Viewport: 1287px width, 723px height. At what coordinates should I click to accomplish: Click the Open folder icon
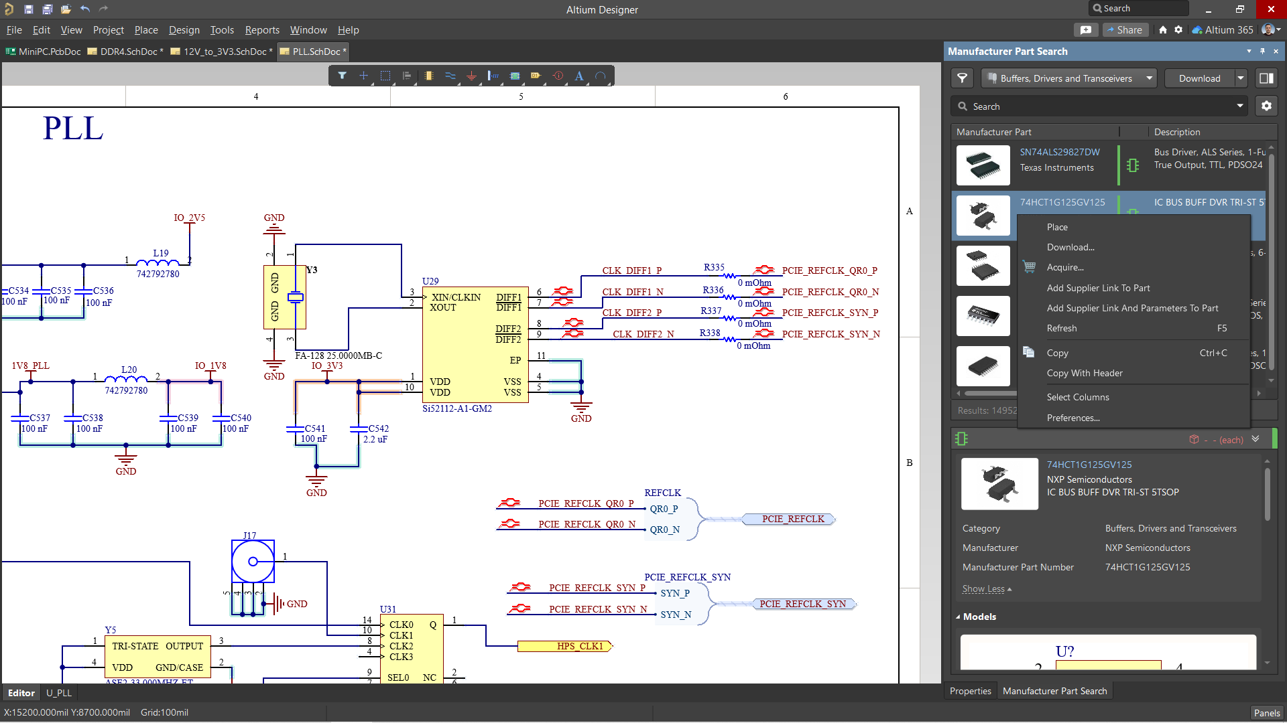pyautogui.click(x=66, y=9)
